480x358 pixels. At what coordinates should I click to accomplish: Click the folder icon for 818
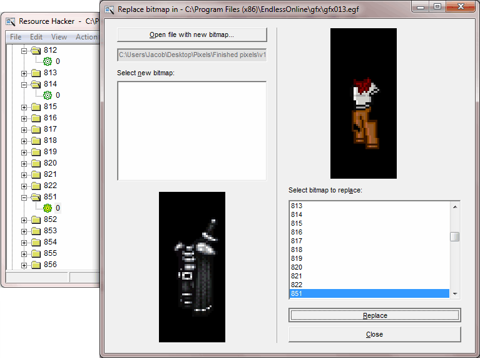click(36, 140)
